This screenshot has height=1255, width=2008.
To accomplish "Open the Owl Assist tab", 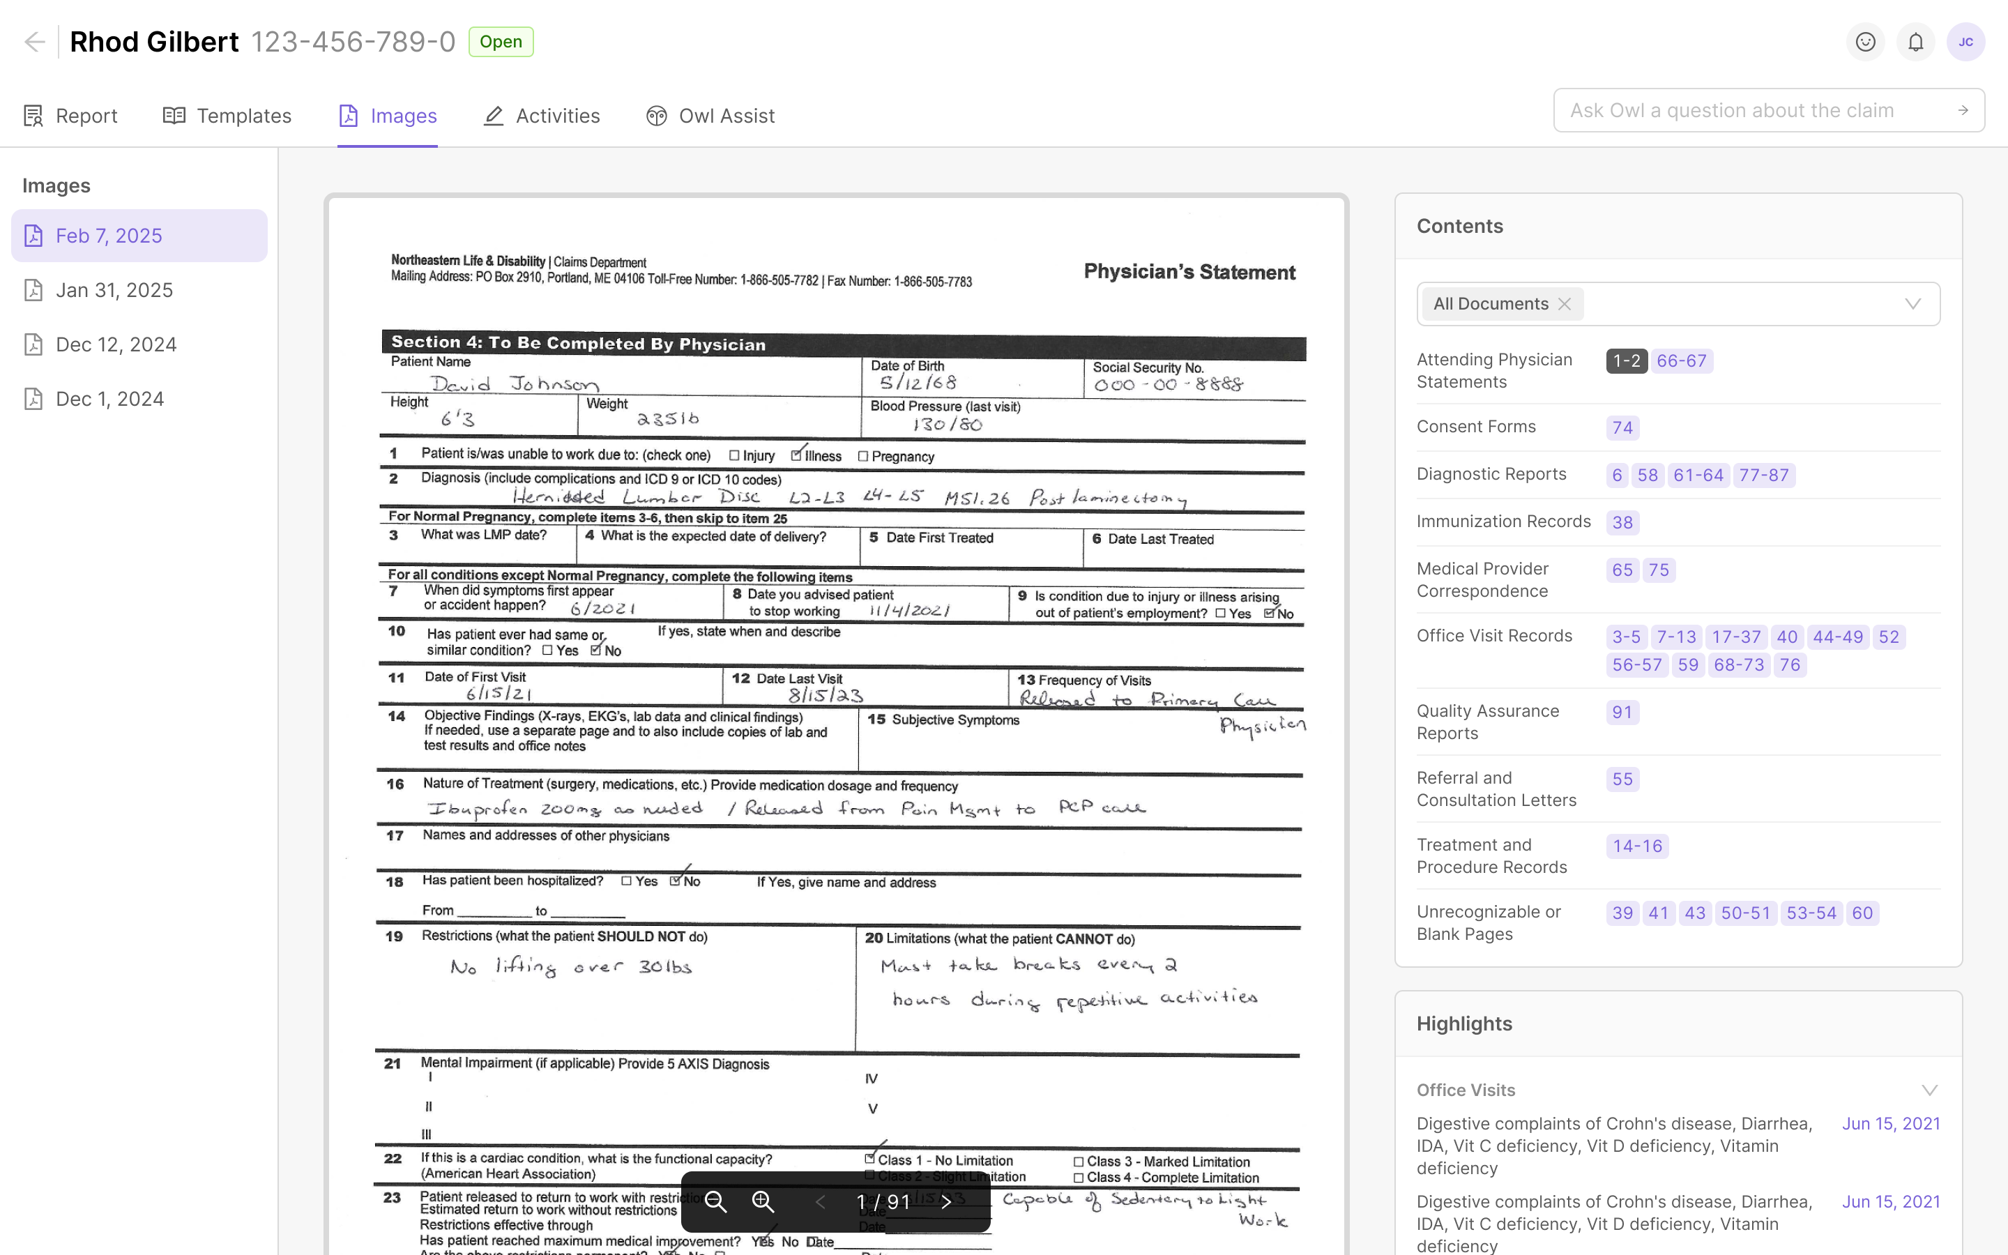I will click(x=710, y=116).
